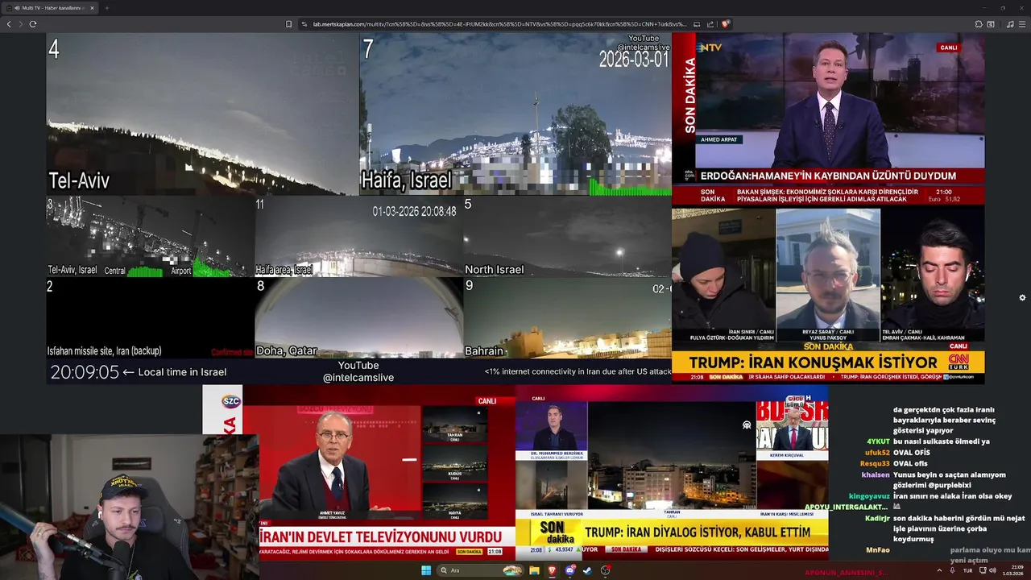Open Brave browser from the taskbar

(552, 570)
